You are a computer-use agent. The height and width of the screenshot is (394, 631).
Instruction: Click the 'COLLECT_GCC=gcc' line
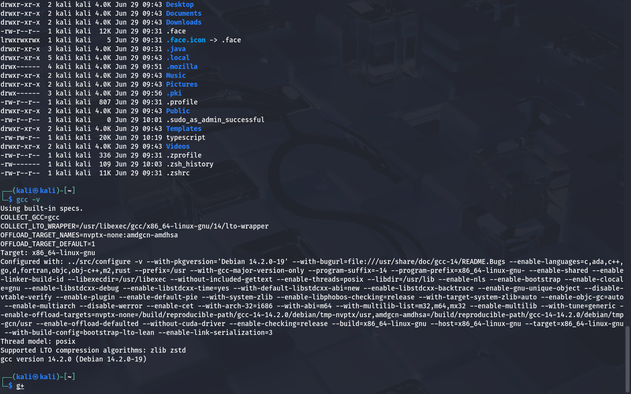coord(30,217)
